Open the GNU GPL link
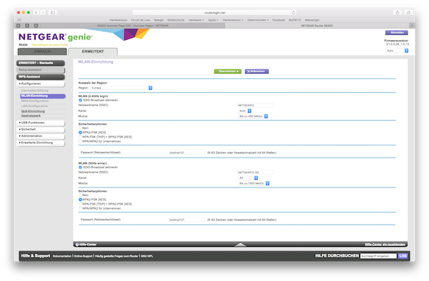 pos(147,256)
